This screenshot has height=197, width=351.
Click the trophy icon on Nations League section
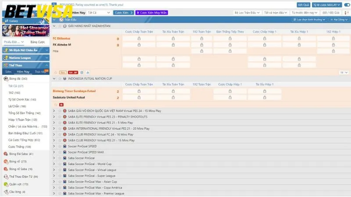coord(6,58)
